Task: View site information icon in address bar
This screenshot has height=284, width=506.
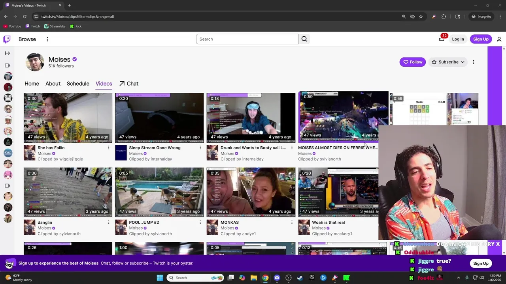Action: click(x=36, y=17)
